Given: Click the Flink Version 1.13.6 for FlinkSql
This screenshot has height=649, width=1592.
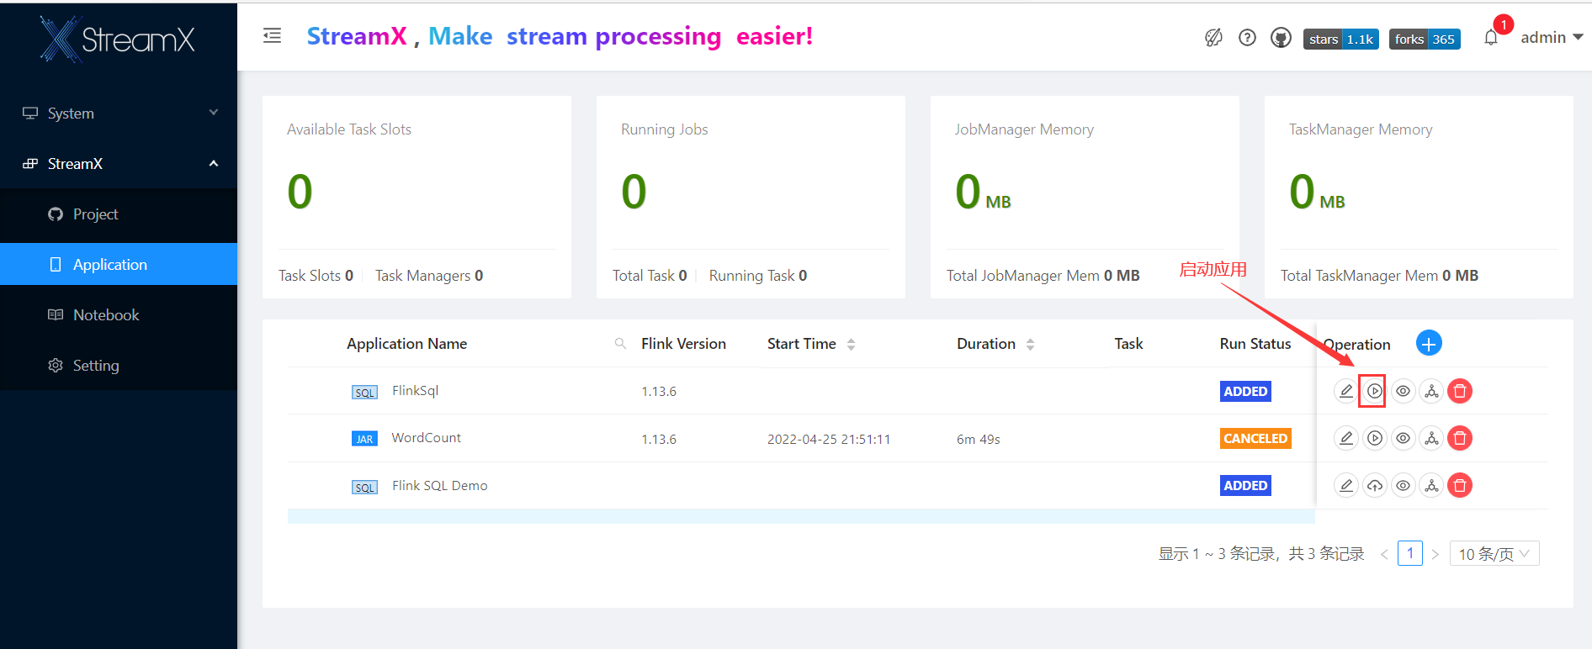Looking at the screenshot, I should click(x=659, y=391).
